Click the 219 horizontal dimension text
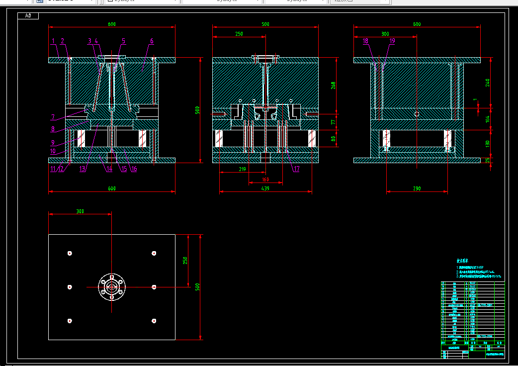 tap(242, 169)
